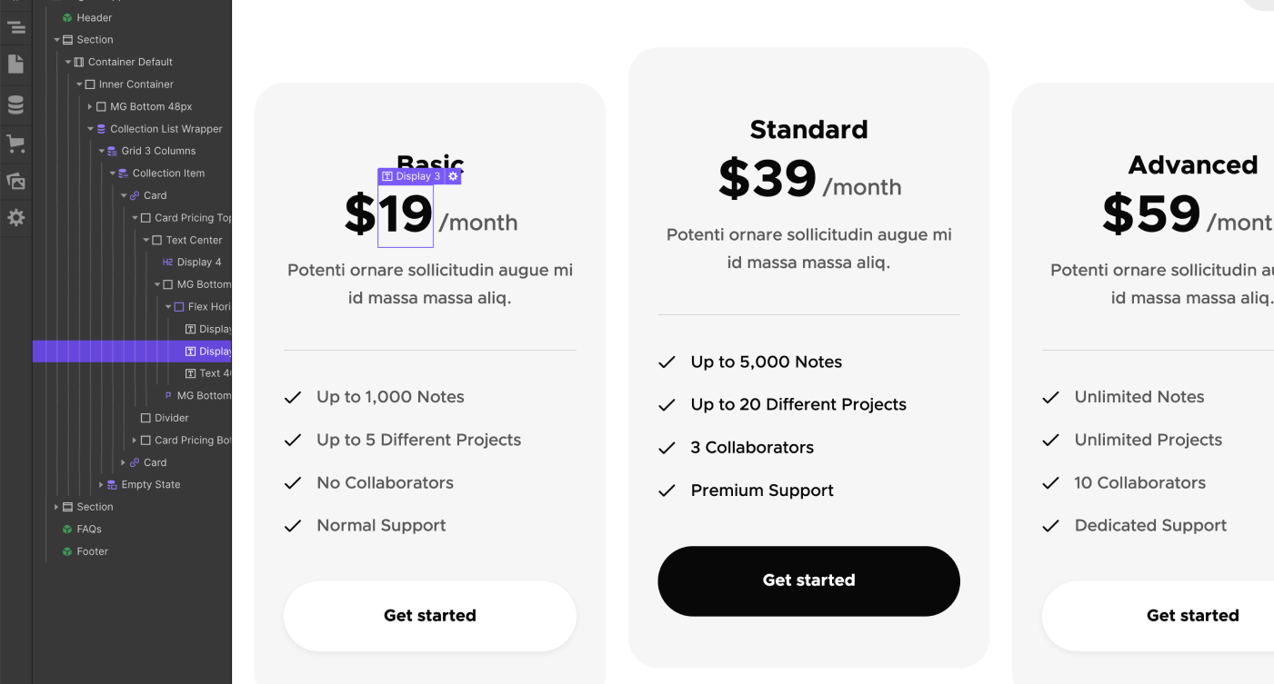
Task: Click the link icon beside the Card element
Action: pyautogui.click(x=135, y=194)
